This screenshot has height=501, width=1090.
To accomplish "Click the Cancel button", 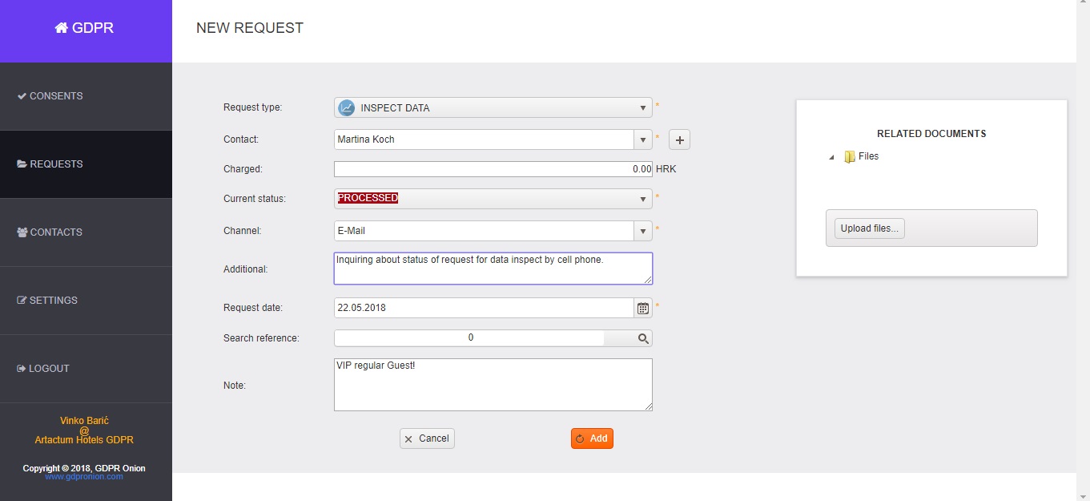I will (427, 438).
